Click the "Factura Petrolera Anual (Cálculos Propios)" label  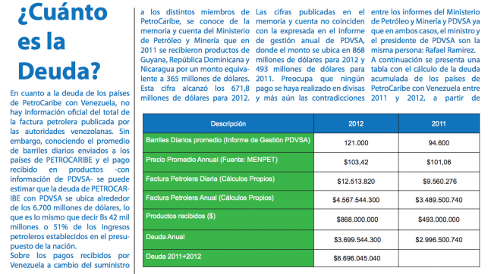click(209, 198)
